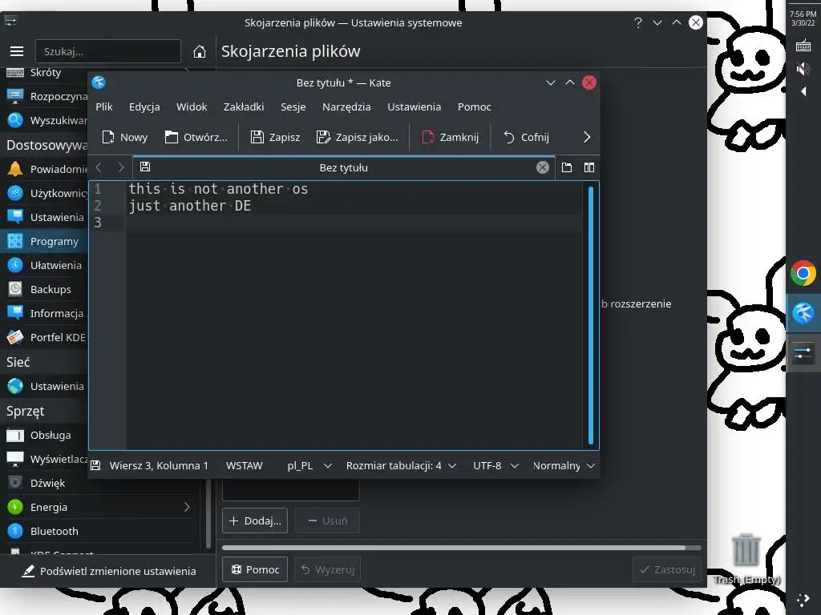Open the Trash desktop icon
The image size is (821, 615).
pos(746,557)
